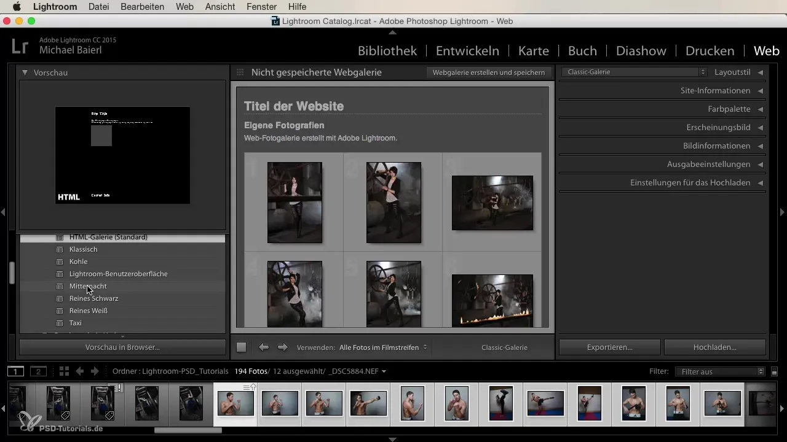Click the HTML template preview image
Viewport: 787px width, 442px height.
122,155
